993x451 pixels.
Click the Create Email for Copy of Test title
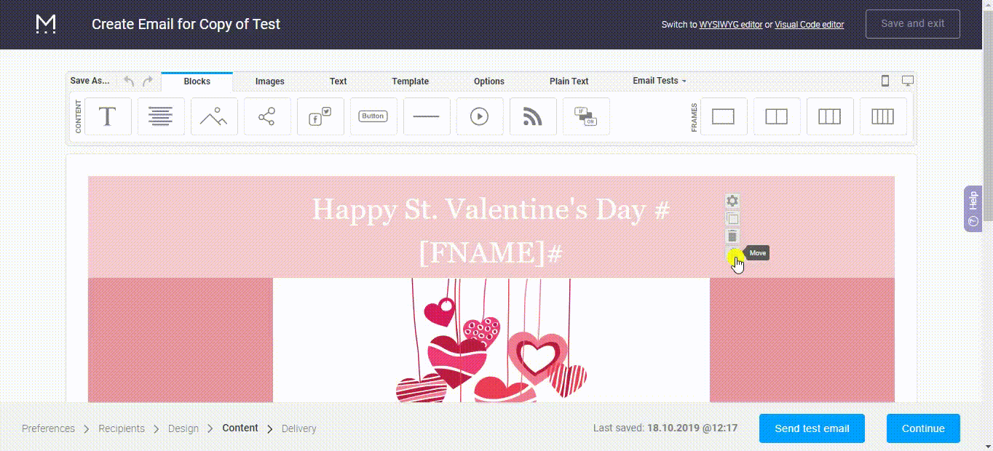pyautogui.click(x=186, y=24)
